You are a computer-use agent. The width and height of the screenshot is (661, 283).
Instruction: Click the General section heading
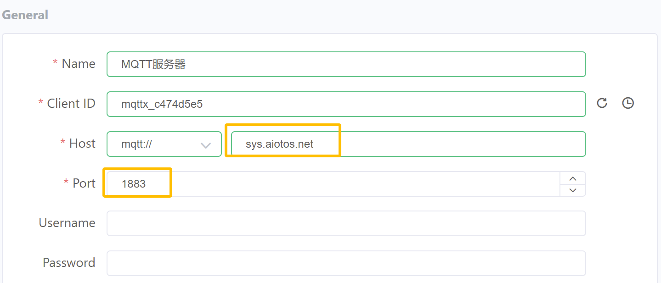tap(25, 15)
